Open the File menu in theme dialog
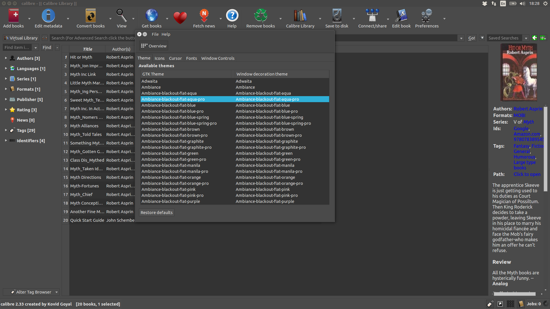Screen dimensions: 550x309 click(155, 34)
